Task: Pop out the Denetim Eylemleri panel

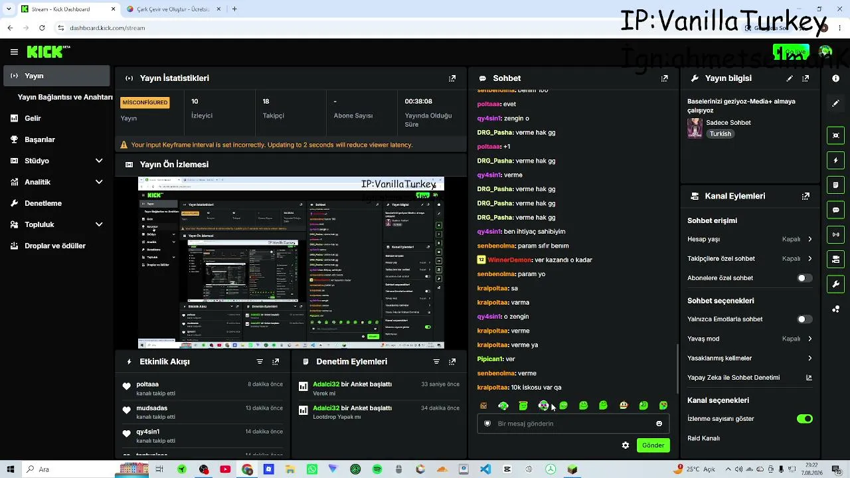Action: 452,362
